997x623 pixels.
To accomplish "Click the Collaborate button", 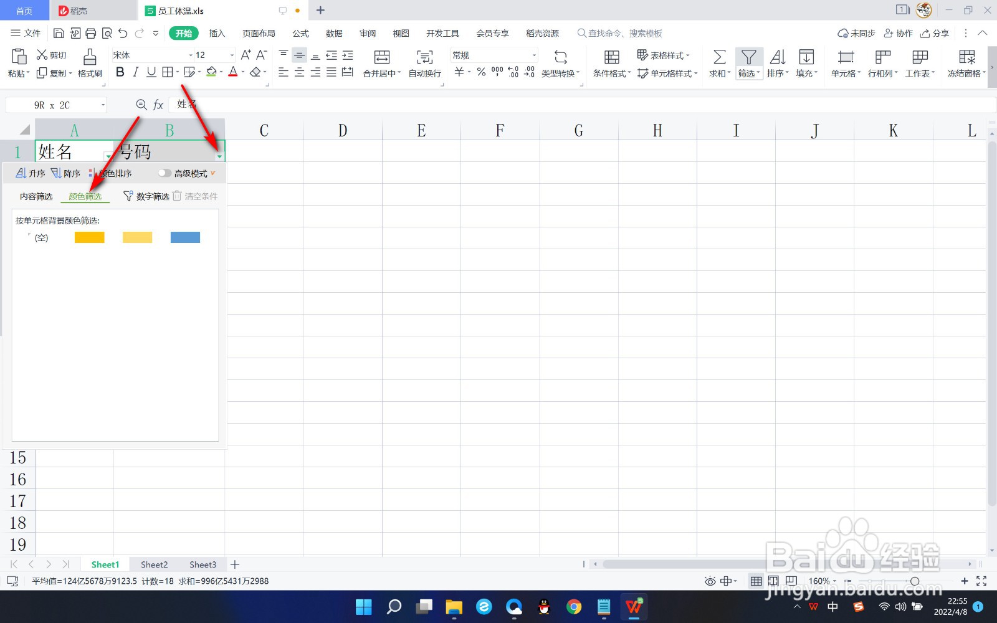I will pos(898,33).
